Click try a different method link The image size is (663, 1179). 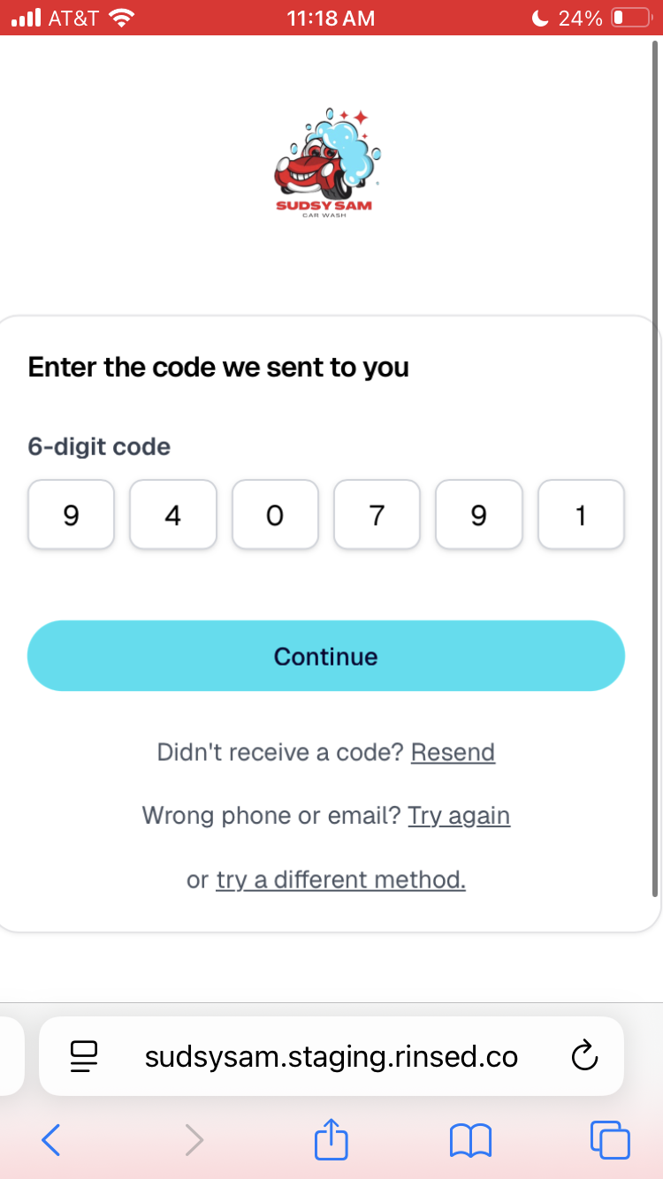[x=341, y=880]
